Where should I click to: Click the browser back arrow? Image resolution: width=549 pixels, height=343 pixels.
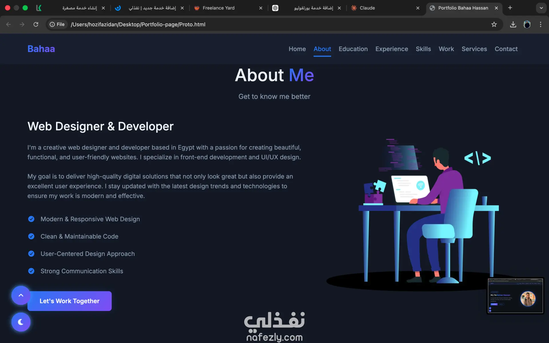[9, 25]
